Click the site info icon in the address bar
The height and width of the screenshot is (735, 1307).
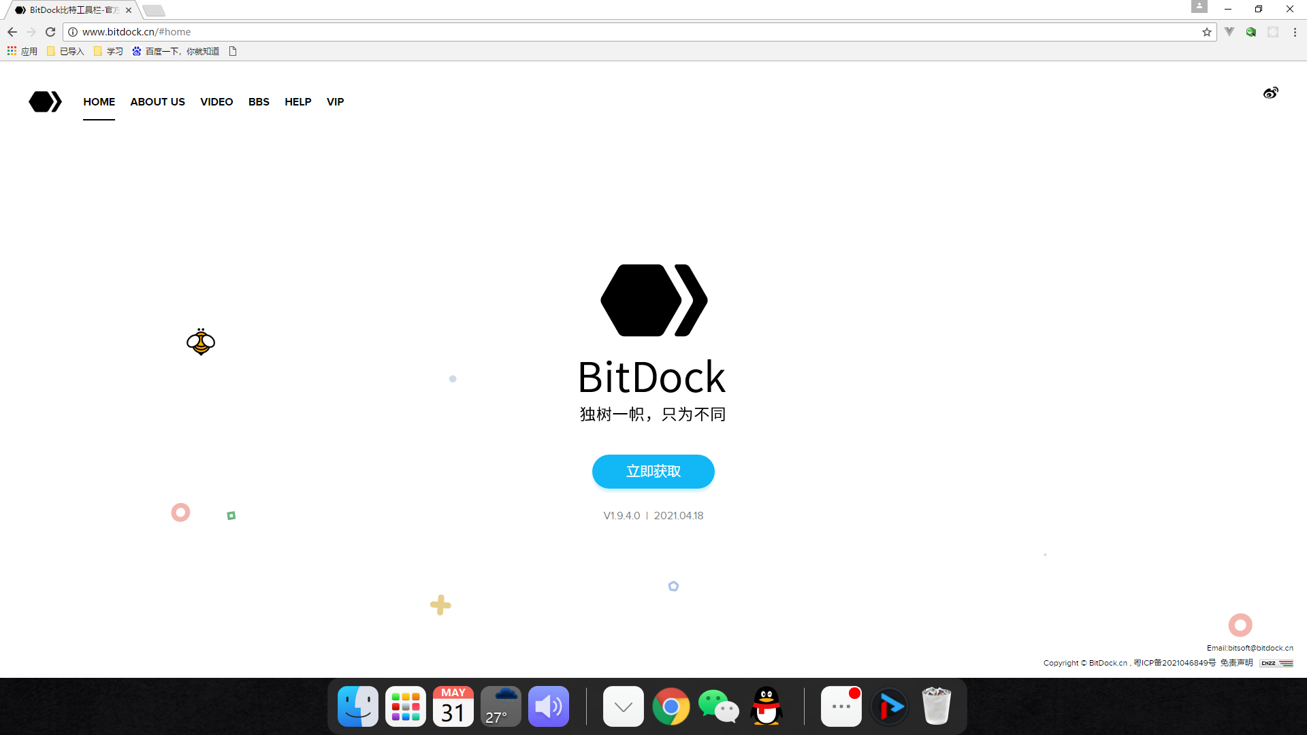point(73,32)
